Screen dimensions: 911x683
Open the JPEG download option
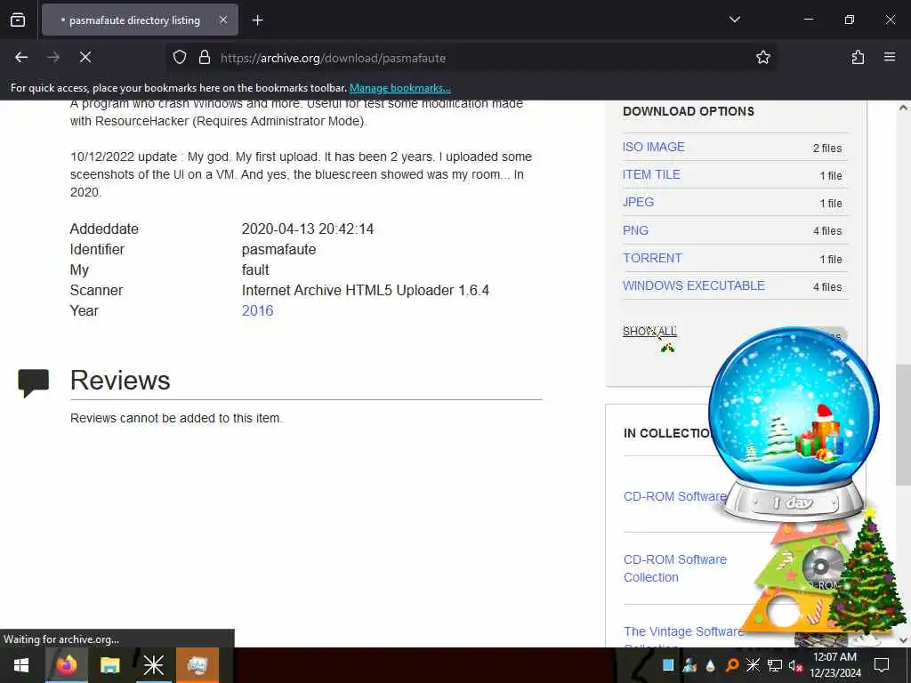click(x=638, y=202)
